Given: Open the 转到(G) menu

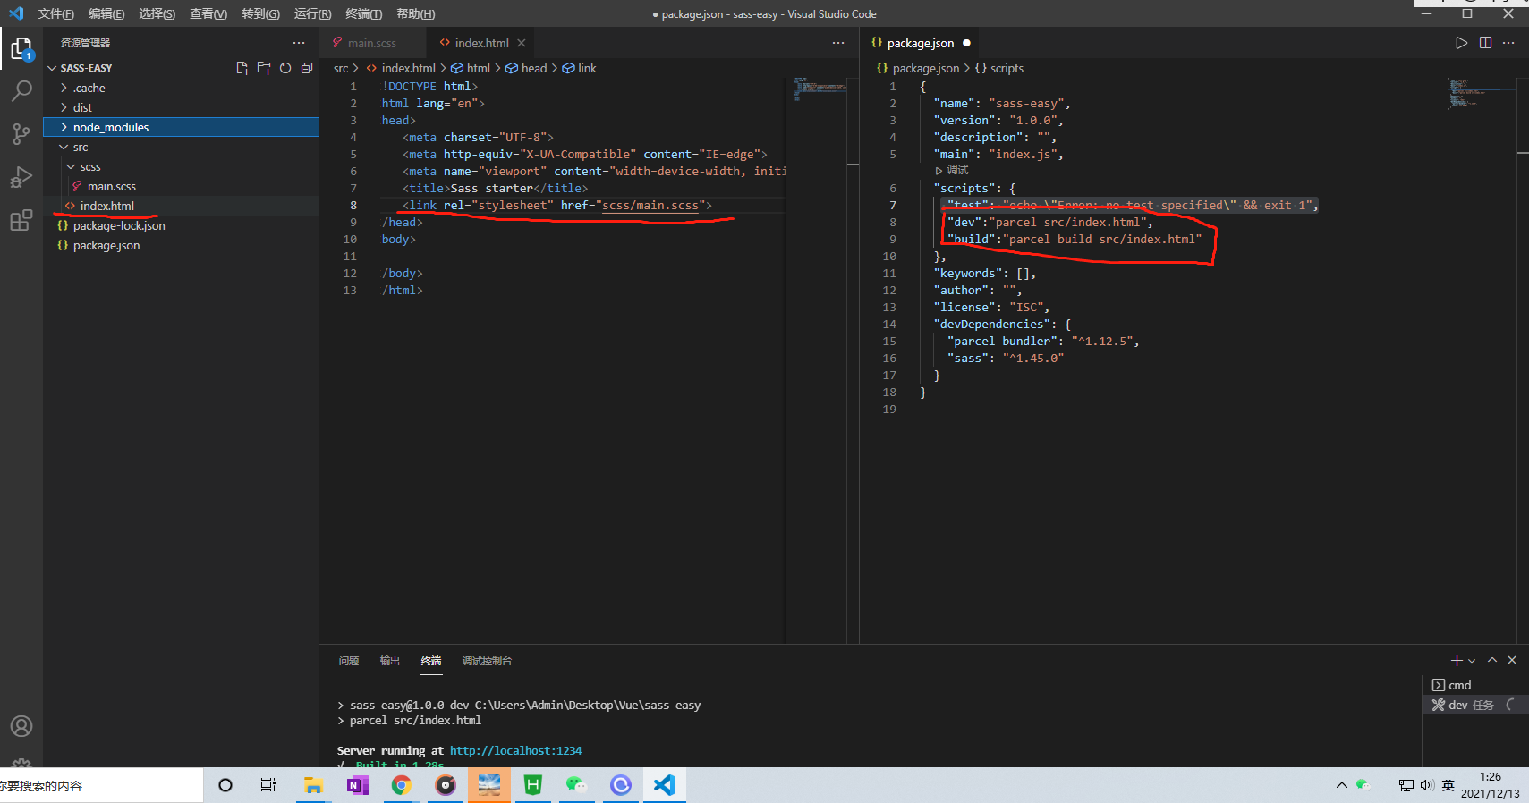Looking at the screenshot, I should [x=260, y=13].
